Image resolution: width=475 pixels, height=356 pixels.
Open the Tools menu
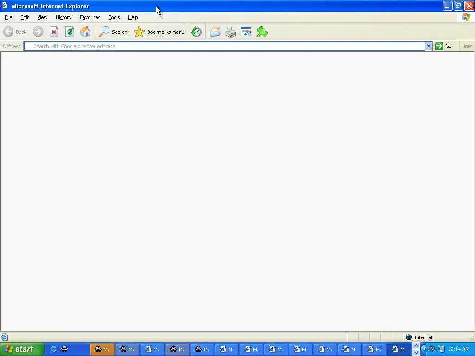(x=114, y=17)
